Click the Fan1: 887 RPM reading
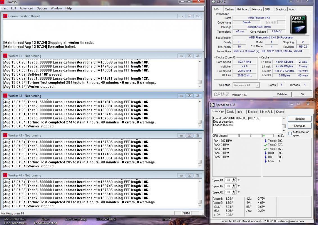 [x=223, y=141]
